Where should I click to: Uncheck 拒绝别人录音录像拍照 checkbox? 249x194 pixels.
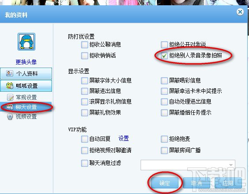(x=164, y=55)
